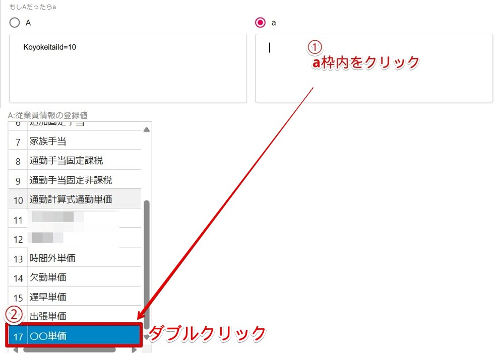497x353 pixels.
Task: Select row 9 通勤手当固定非課税
Action: 75,179
